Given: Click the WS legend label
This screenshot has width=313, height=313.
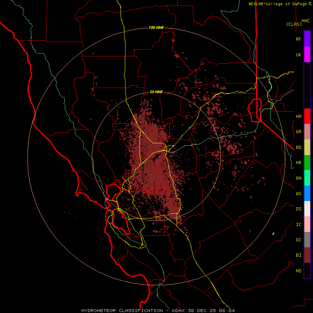Looking at the screenshot, I should [x=298, y=193].
